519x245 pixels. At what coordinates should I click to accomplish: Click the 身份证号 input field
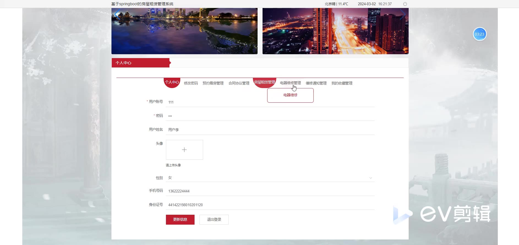(x=270, y=205)
